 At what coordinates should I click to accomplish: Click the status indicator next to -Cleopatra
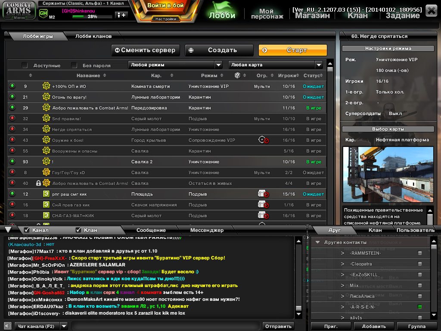pos(419,264)
